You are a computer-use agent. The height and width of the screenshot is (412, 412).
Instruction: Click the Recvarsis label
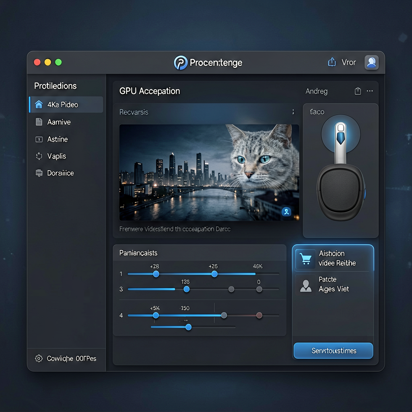134,112
